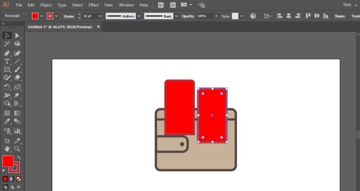Choose the Hand tool

[7, 149]
